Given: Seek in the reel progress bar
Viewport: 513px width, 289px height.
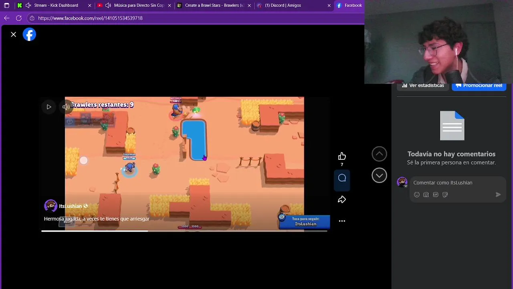Looking at the screenshot, I should tap(185, 231).
